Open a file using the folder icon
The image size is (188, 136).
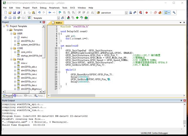[x=10, y=12]
